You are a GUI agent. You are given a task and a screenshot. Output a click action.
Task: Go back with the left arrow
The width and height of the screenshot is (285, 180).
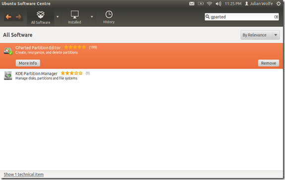(8, 17)
